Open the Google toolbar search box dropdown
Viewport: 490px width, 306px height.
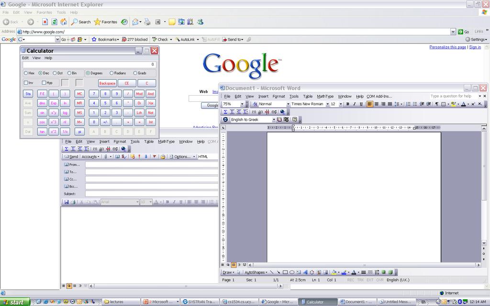57,39
